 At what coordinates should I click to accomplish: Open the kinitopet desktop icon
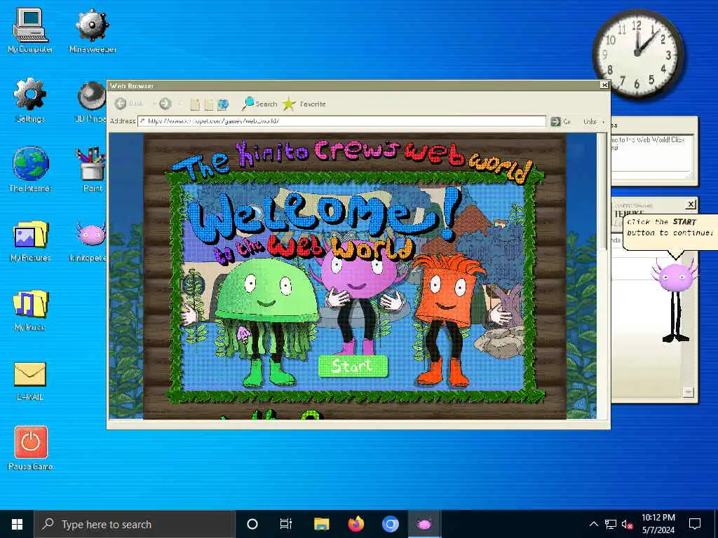pos(90,241)
